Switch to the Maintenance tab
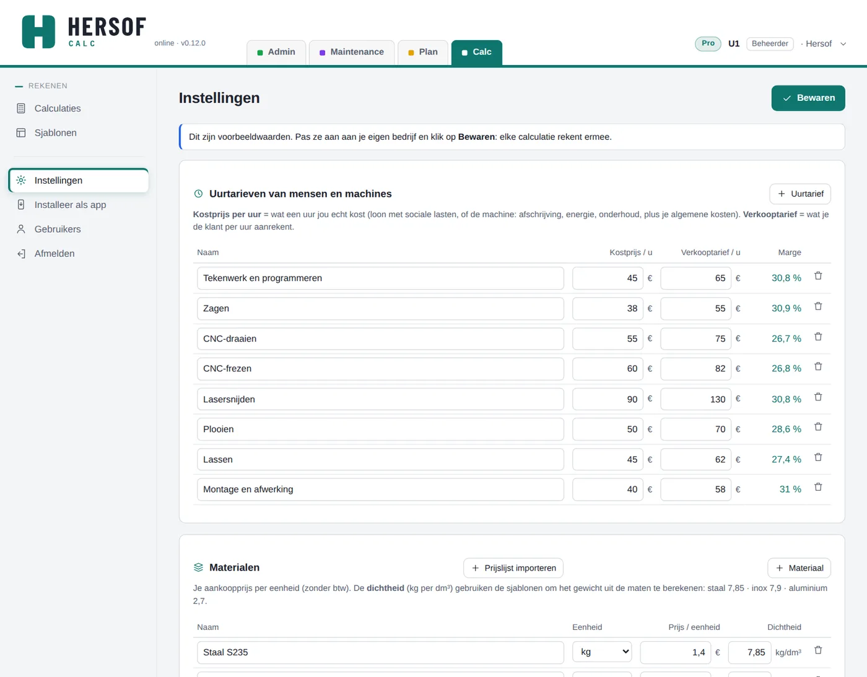867x677 pixels. click(351, 52)
